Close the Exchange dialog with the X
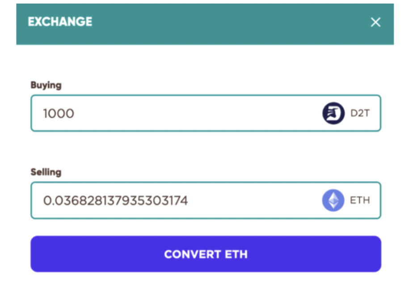This screenshot has width=413, height=281. pyautogui.click(x=375, y=22)
